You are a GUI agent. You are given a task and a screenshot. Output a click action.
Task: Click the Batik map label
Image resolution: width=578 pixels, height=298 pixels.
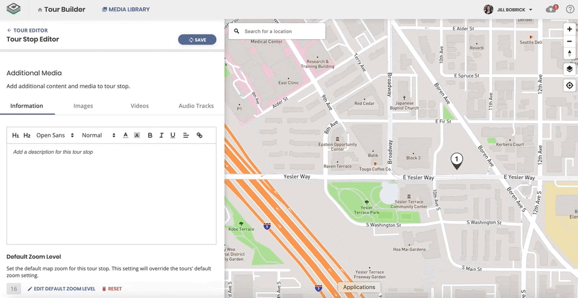[373, 155]
